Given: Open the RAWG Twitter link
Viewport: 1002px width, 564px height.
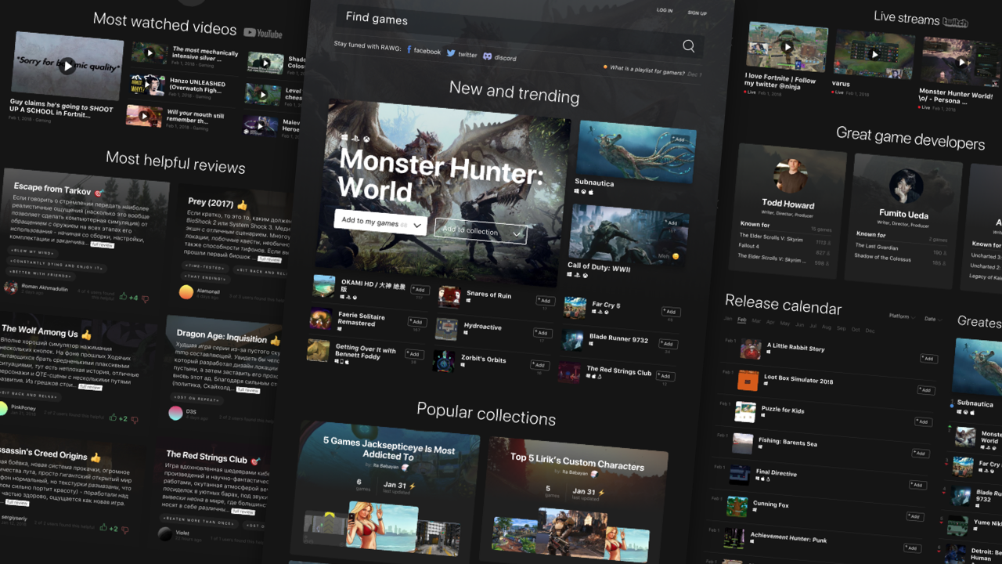Looking at the screenshot, I should click(462, 54).
